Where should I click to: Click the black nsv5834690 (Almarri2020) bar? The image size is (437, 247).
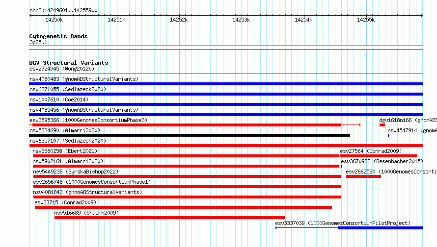tap(190, 135)
